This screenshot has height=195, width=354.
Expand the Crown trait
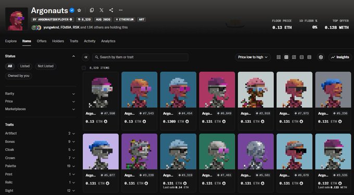pyautogui.click(x=40, y=158)
